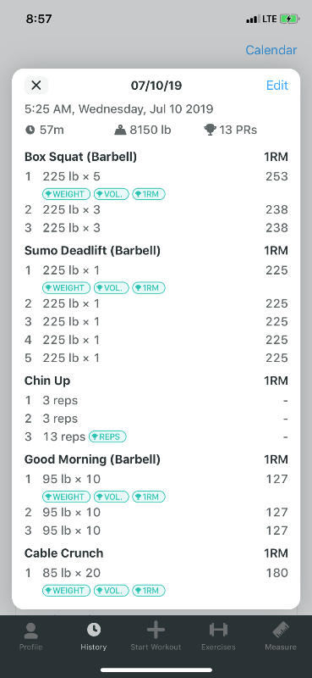Tap the 07/10/19 workout title
The image size is (312, 678).
pos(156,86)
